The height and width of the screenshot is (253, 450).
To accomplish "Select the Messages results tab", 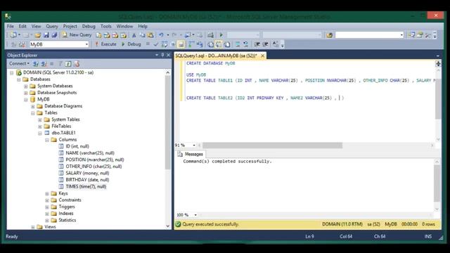I will click(191, 154).
